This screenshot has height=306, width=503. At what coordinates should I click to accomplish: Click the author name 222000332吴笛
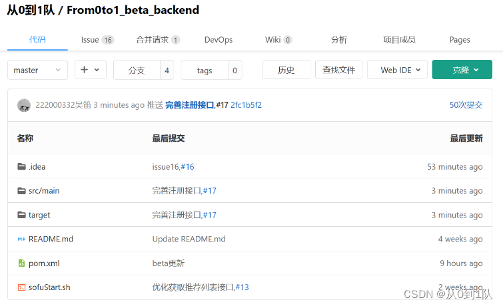[63, 105]
